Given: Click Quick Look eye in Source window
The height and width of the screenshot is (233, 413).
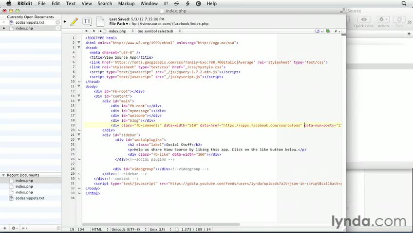Looking at the screenshot, I should (x=364, y=19).
